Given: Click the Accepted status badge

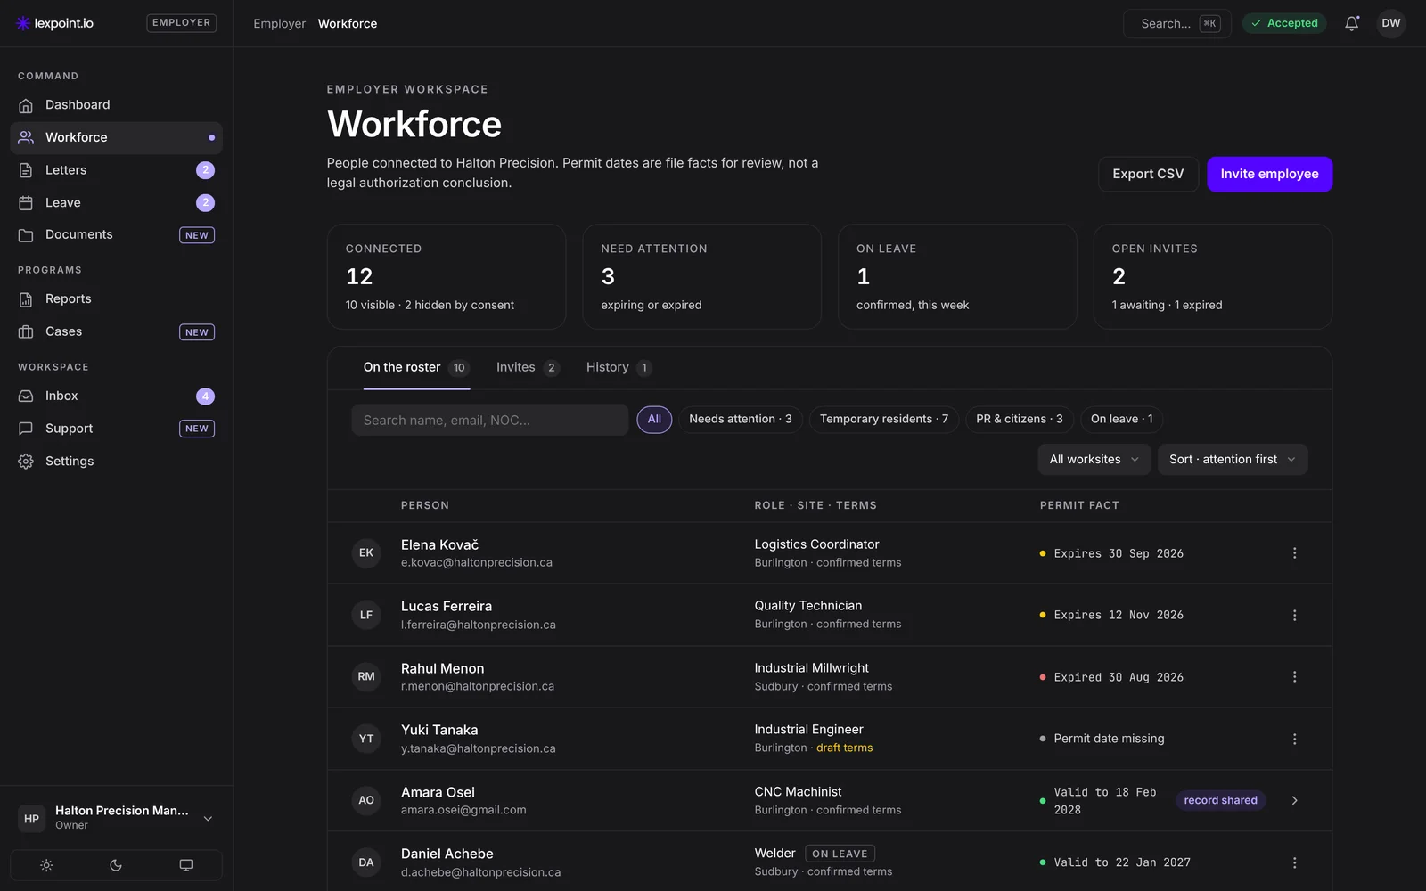Looking at the screenshot, I should click(x=1284, y=23).
